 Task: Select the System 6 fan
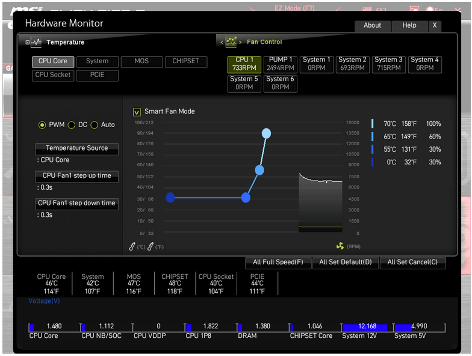[x=281, y=83]
